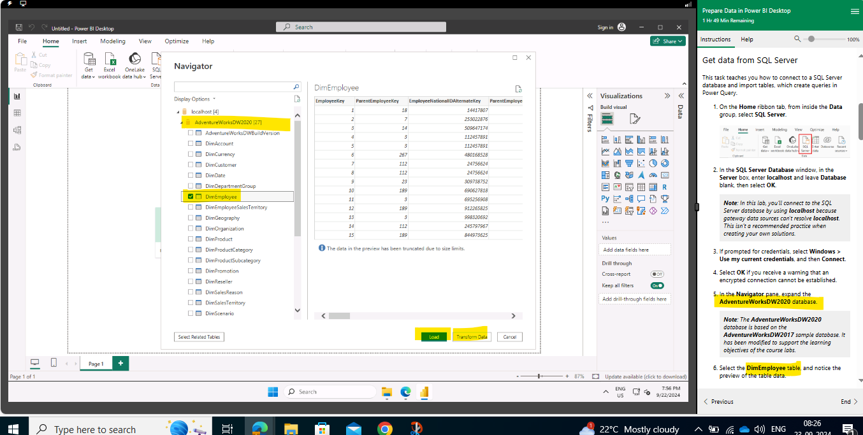Open the Optimize ribbon tab

177,41
